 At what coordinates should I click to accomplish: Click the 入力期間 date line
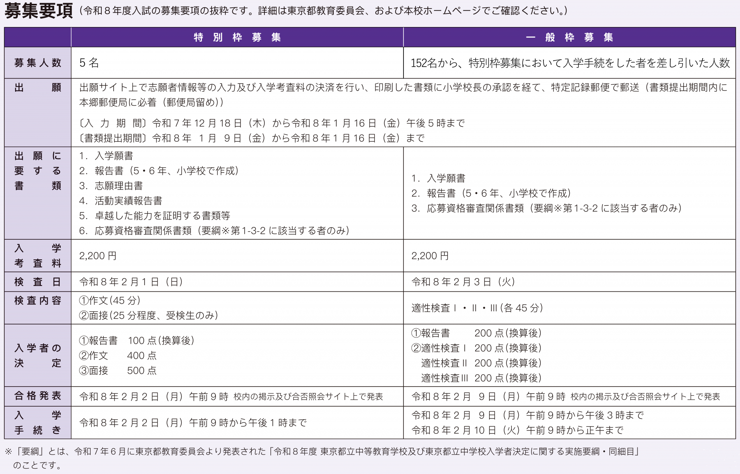coord(272,123)
